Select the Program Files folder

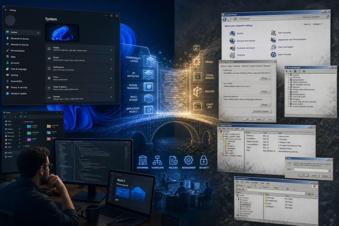click(x=271, y=201)
